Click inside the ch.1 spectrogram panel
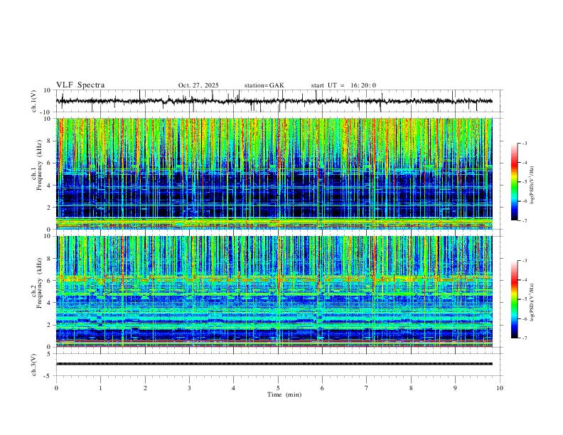 274,173
